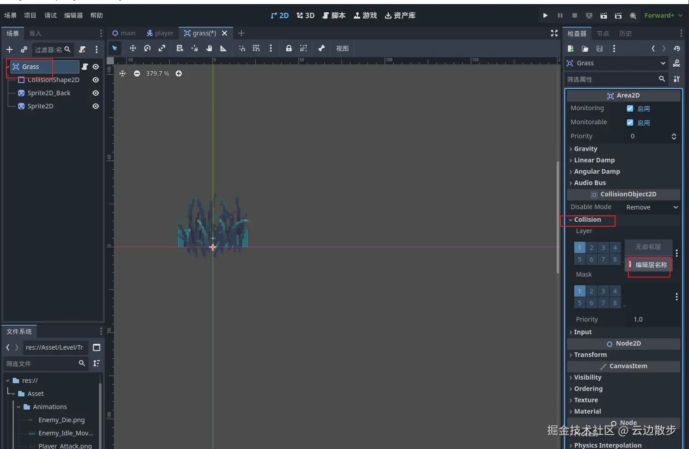
Task: Run the project with play button
Action: [545, 15]
